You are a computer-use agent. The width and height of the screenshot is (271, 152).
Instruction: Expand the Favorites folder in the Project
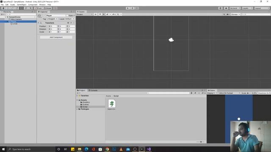click(x=77, y=96)
